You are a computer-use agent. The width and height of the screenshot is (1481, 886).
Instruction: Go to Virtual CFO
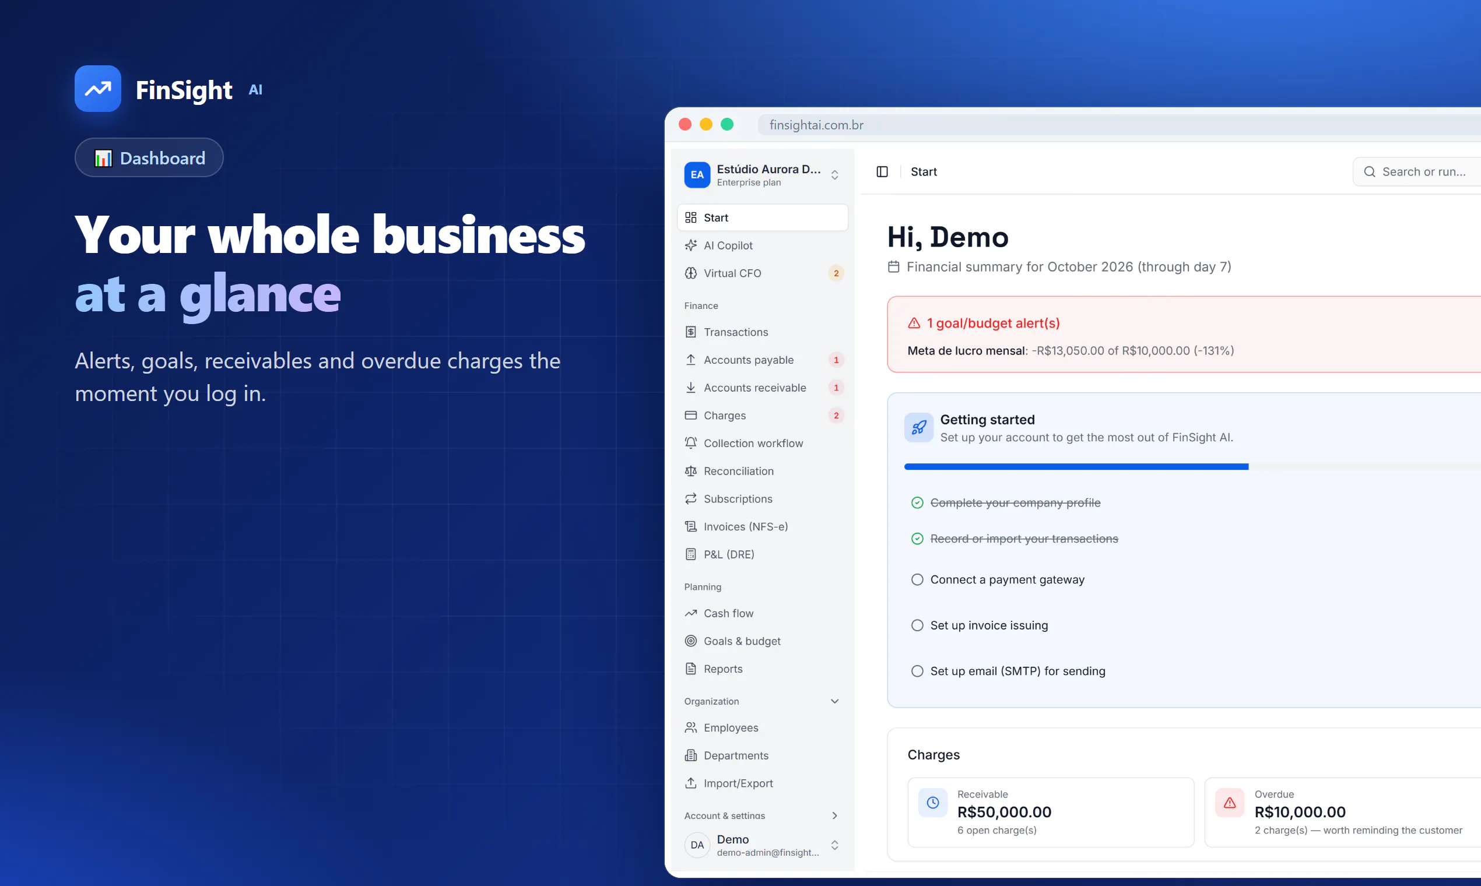tap(763, 273)
